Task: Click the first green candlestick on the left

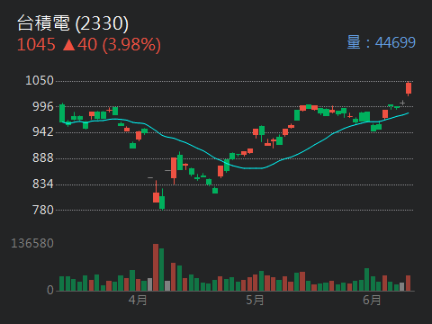Action: click(x=62, y=113)
